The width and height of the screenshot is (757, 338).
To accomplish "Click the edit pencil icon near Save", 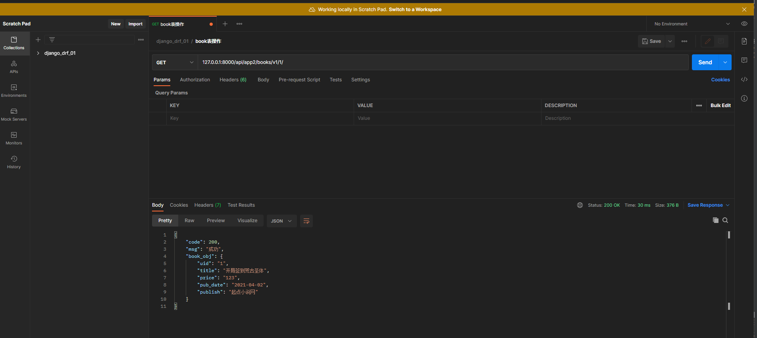I will coord(708,41).
